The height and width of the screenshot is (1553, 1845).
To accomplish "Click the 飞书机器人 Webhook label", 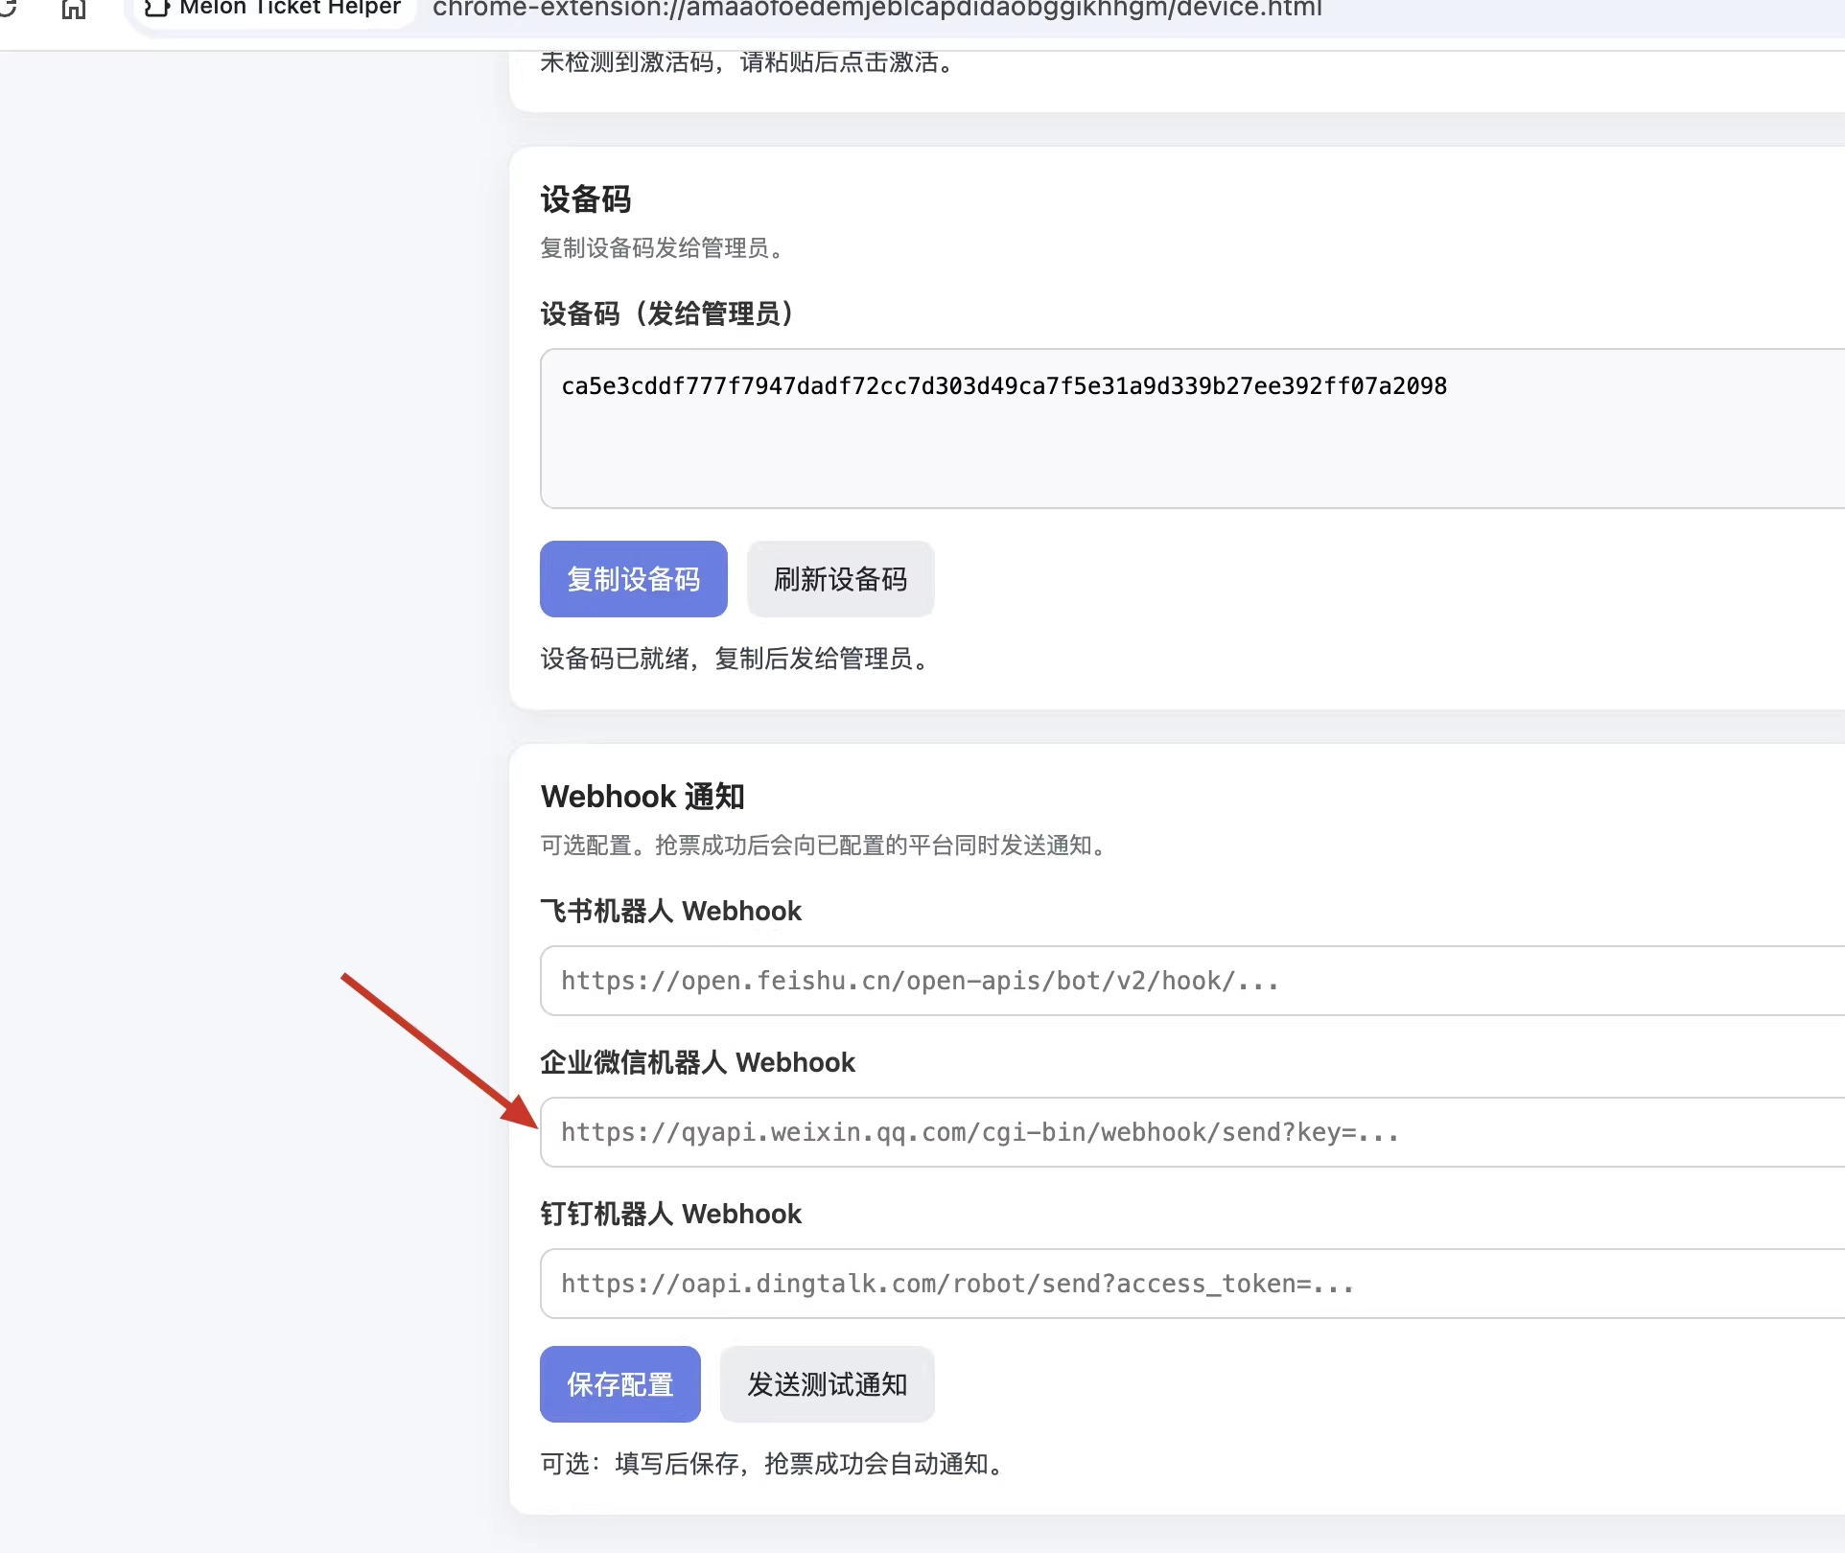I will 670,911.
